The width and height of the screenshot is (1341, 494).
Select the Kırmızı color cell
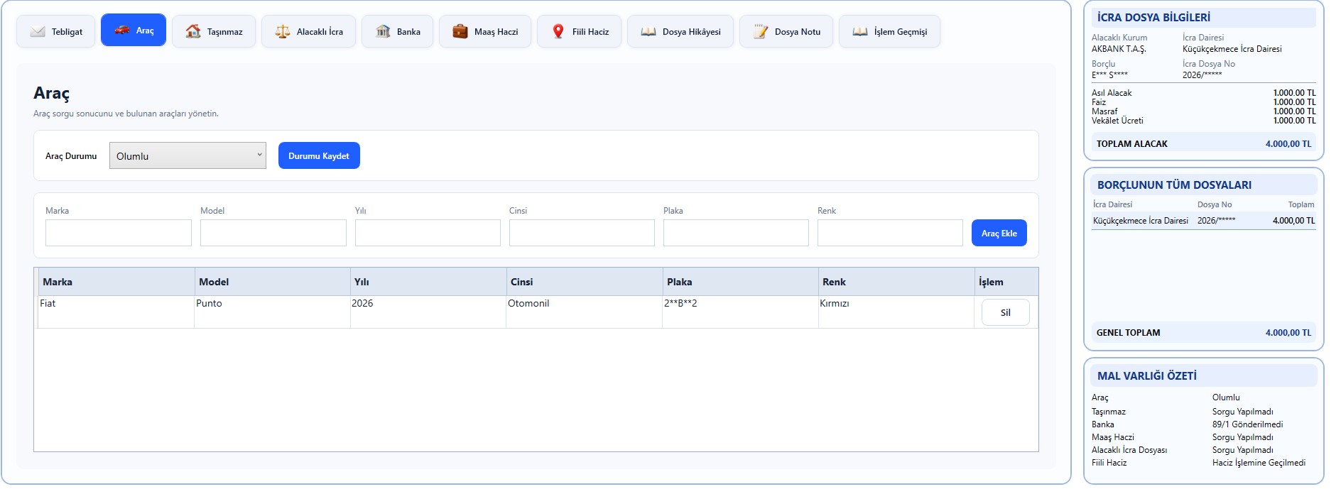pyautogui.click(x=896, y=312)
